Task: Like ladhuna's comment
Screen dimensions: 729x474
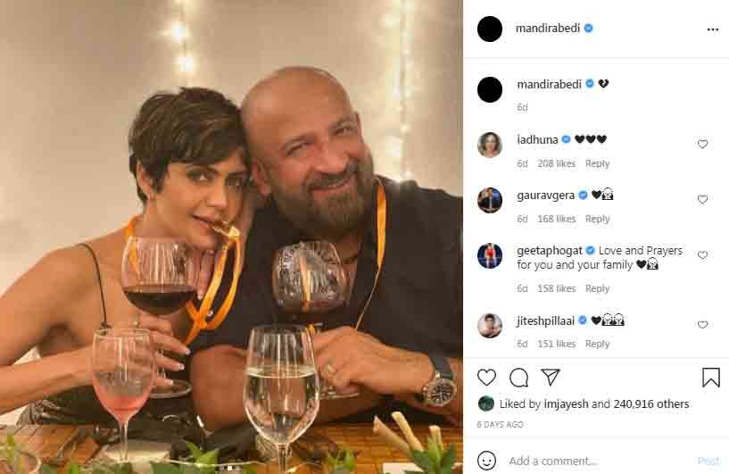Action: tap(702, 144)
